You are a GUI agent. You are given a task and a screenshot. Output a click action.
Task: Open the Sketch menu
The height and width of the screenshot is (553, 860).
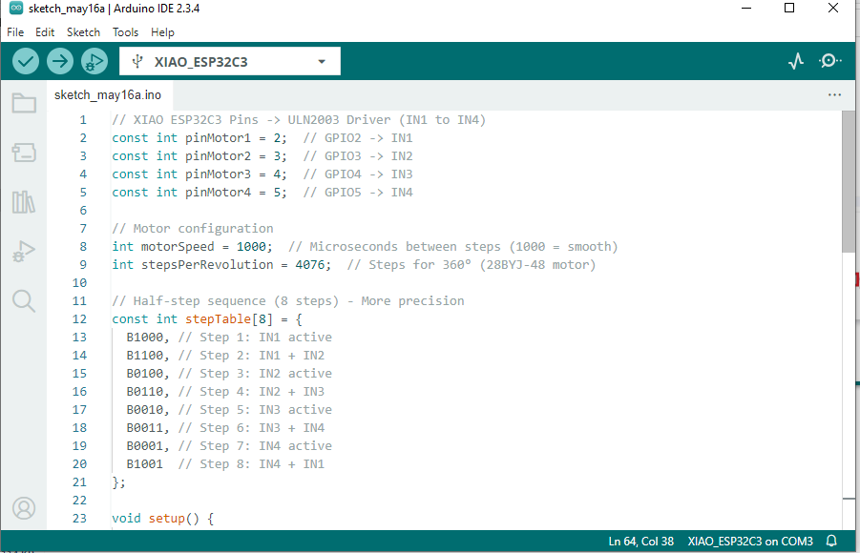point(83,32)
